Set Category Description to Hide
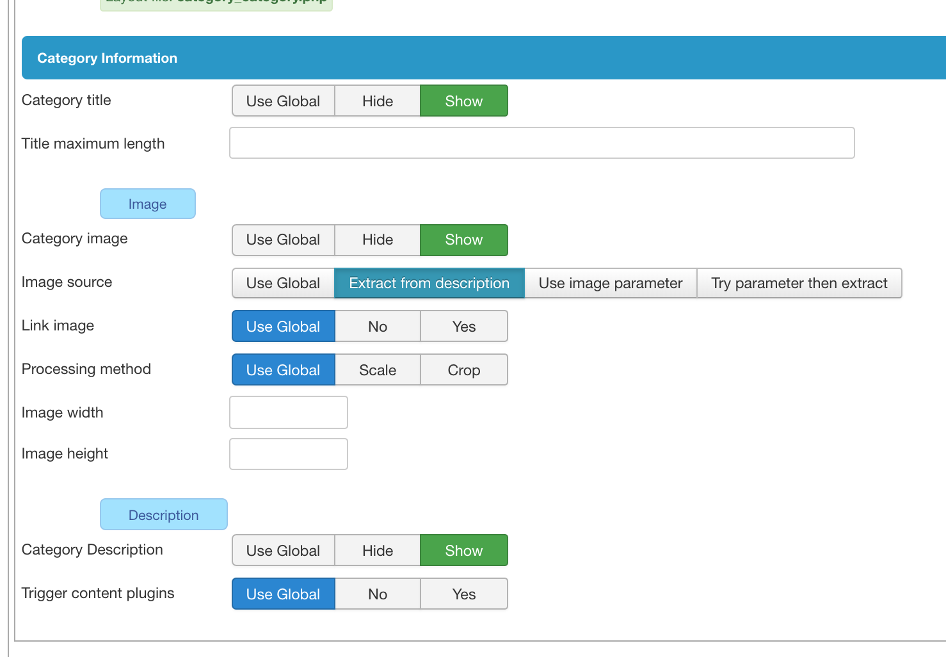Image resolution: width=946 pixels, height=657 pixels. click(378, 551)
